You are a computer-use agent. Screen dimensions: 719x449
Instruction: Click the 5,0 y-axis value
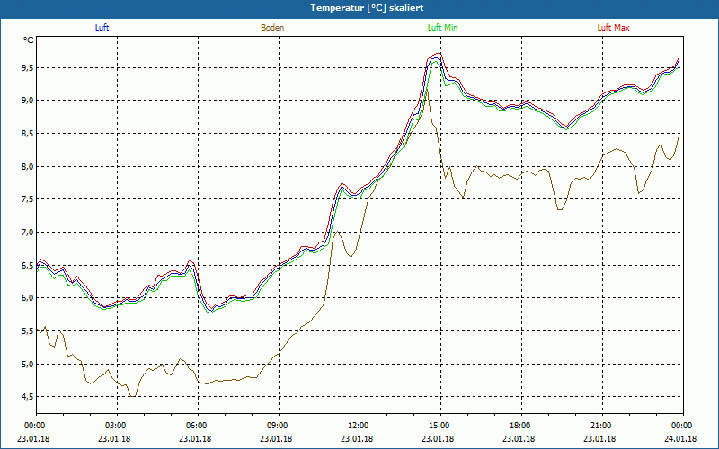[x=28, y=364]
